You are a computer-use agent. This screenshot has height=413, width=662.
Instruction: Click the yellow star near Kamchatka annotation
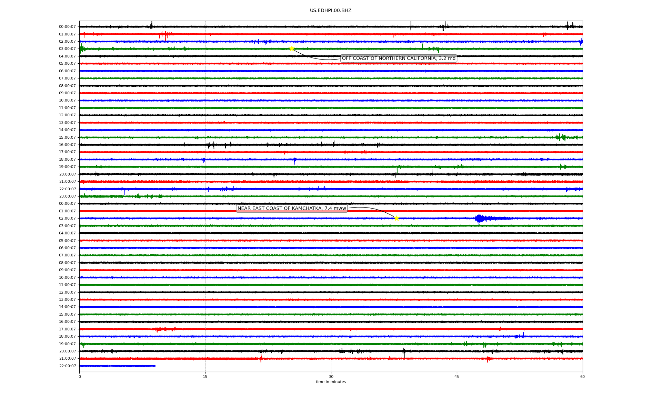click(397, 218)
